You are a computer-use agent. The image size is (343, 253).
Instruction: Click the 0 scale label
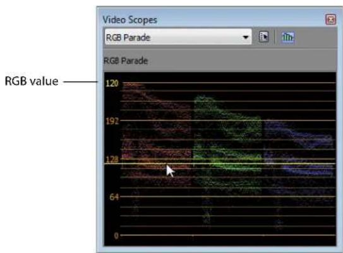click(x=116, y=236)
